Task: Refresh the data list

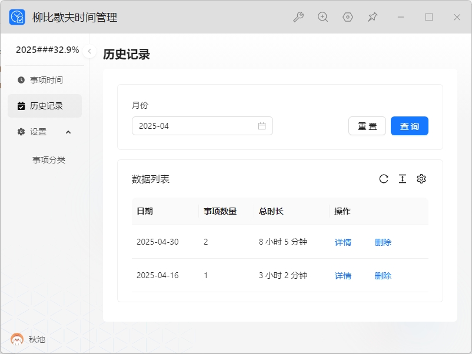Action: click(x=384, y=179)
